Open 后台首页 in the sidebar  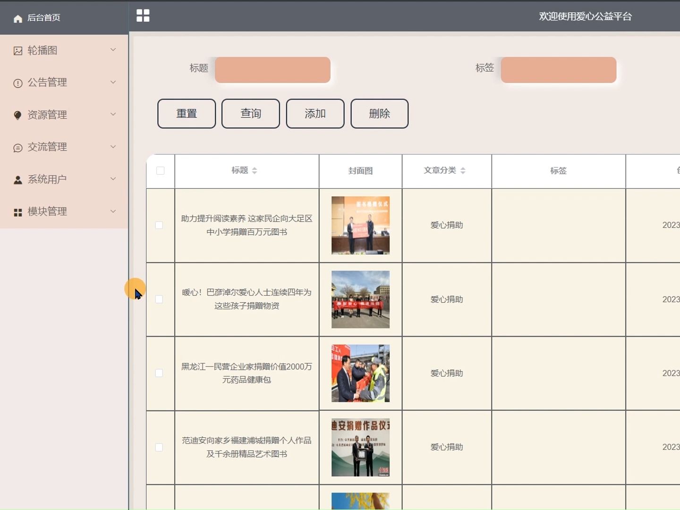pos(64,17)
